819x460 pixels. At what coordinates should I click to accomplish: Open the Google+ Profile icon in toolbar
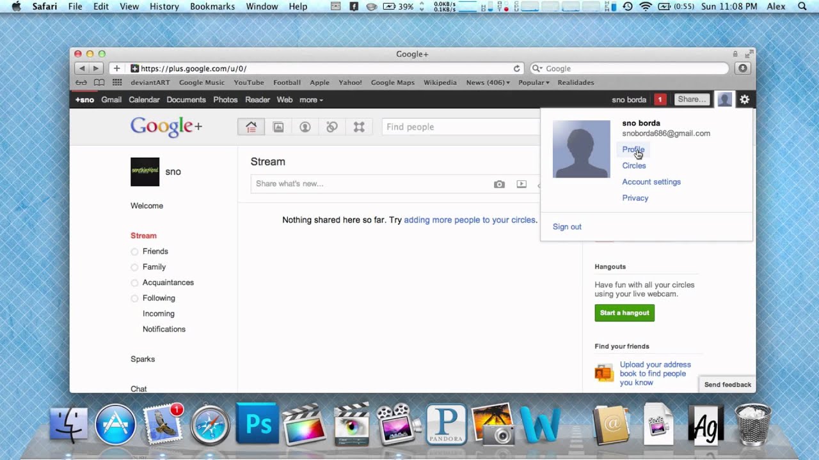click(x=305, y=126)
